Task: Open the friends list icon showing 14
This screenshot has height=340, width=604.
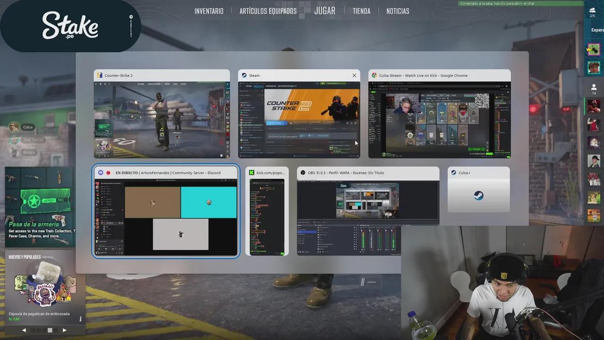Action: click(x=594, y=89)
